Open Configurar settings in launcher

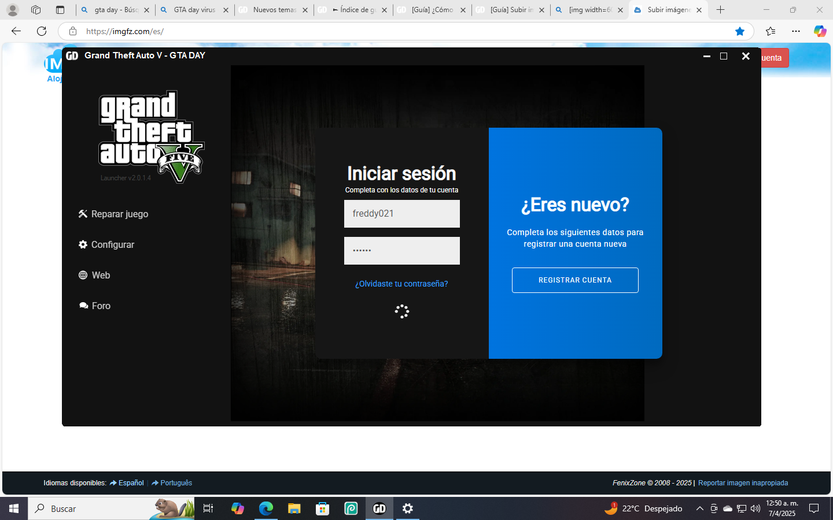106,244
